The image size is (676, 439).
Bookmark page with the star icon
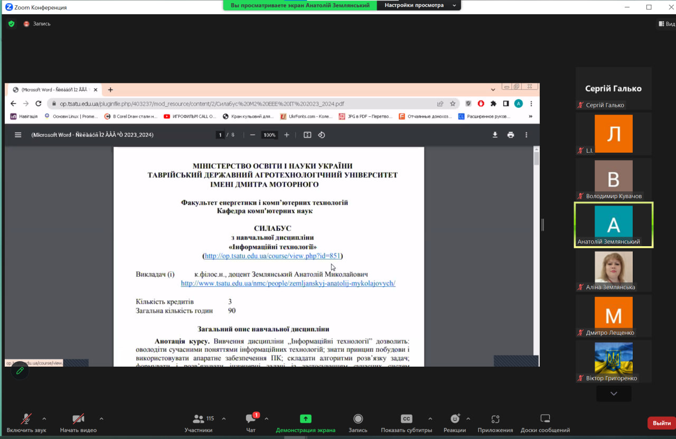(x=453, y=104)
